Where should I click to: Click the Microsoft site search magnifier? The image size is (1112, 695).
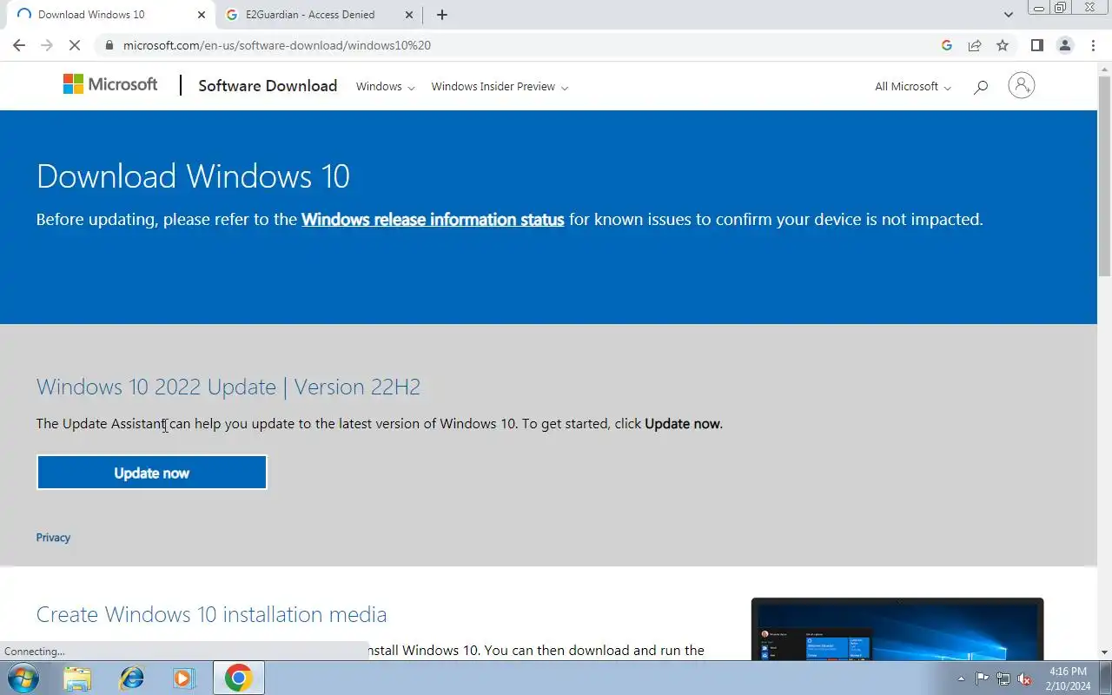[981, 86]
